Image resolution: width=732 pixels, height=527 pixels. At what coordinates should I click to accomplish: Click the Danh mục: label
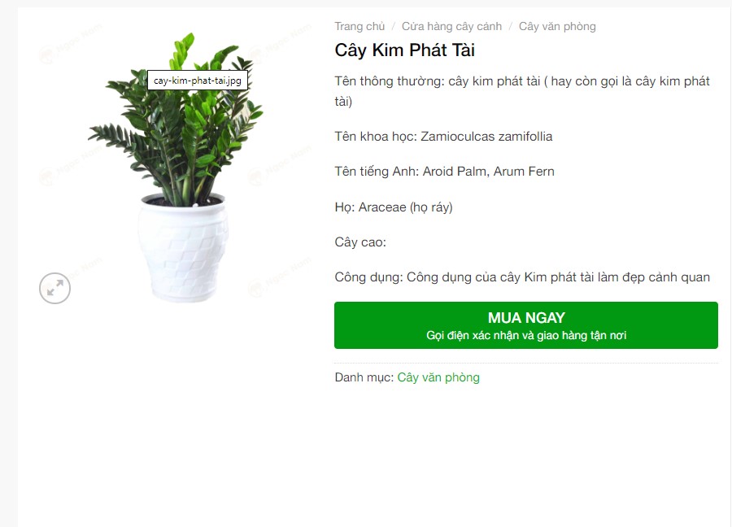pyautogui.click(x=364, y=377)
